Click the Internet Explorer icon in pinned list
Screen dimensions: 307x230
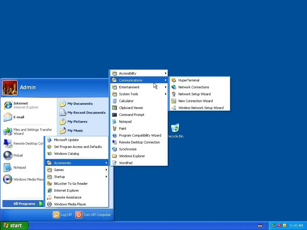[x=8, y=105]
